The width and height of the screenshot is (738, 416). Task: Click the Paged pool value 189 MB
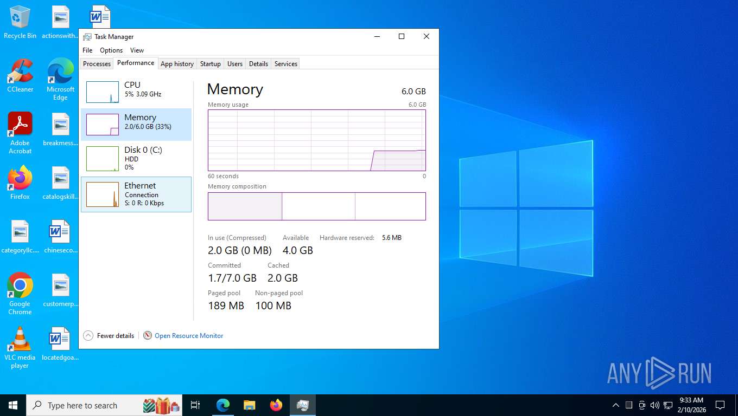226,306
